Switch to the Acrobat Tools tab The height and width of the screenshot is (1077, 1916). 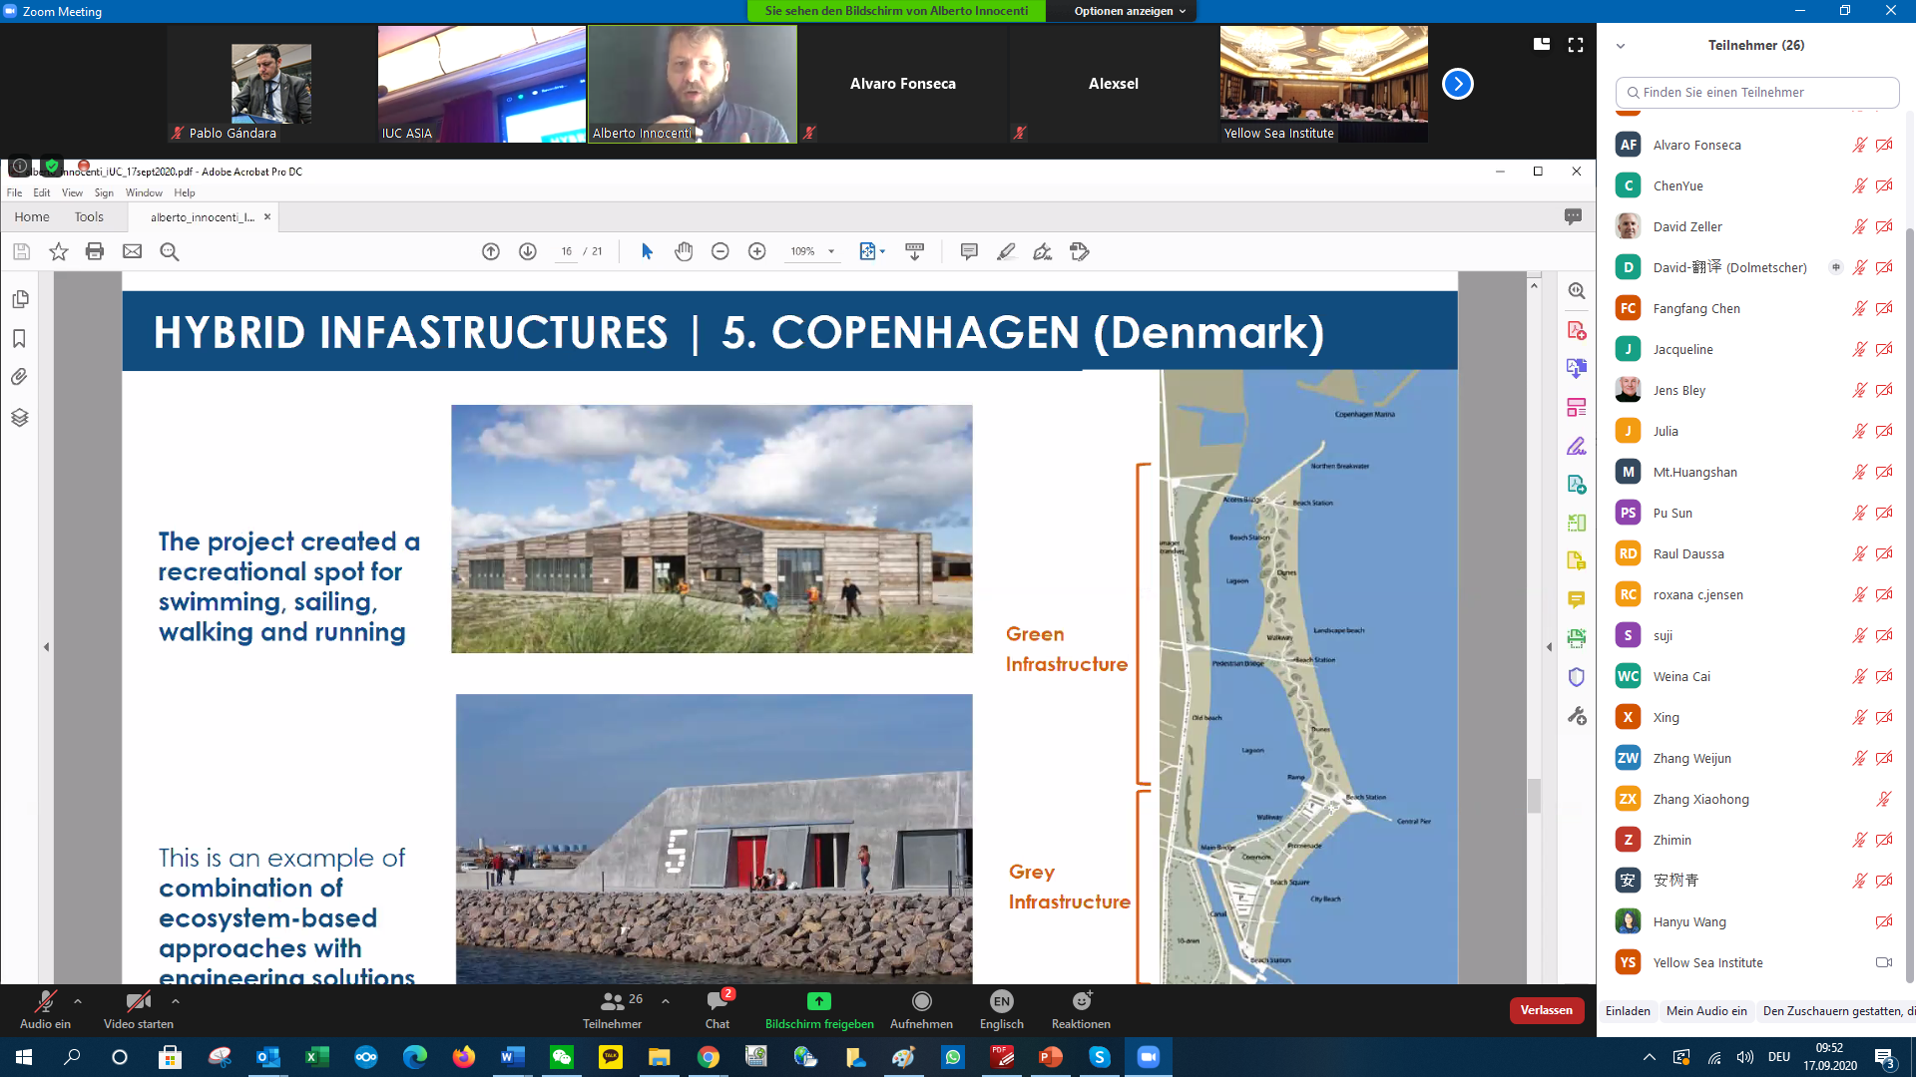[89, 216]
